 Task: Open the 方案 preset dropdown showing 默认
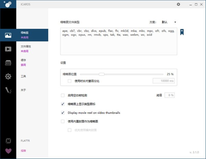click(x=169, y=22)
